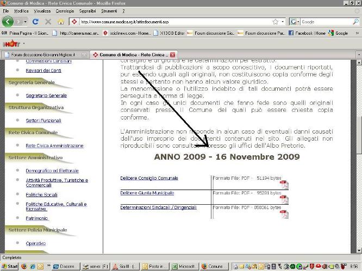The width and height of the screenshot is (362, 271).
Task: Open the ? help menu
Action: pos(123,11)
